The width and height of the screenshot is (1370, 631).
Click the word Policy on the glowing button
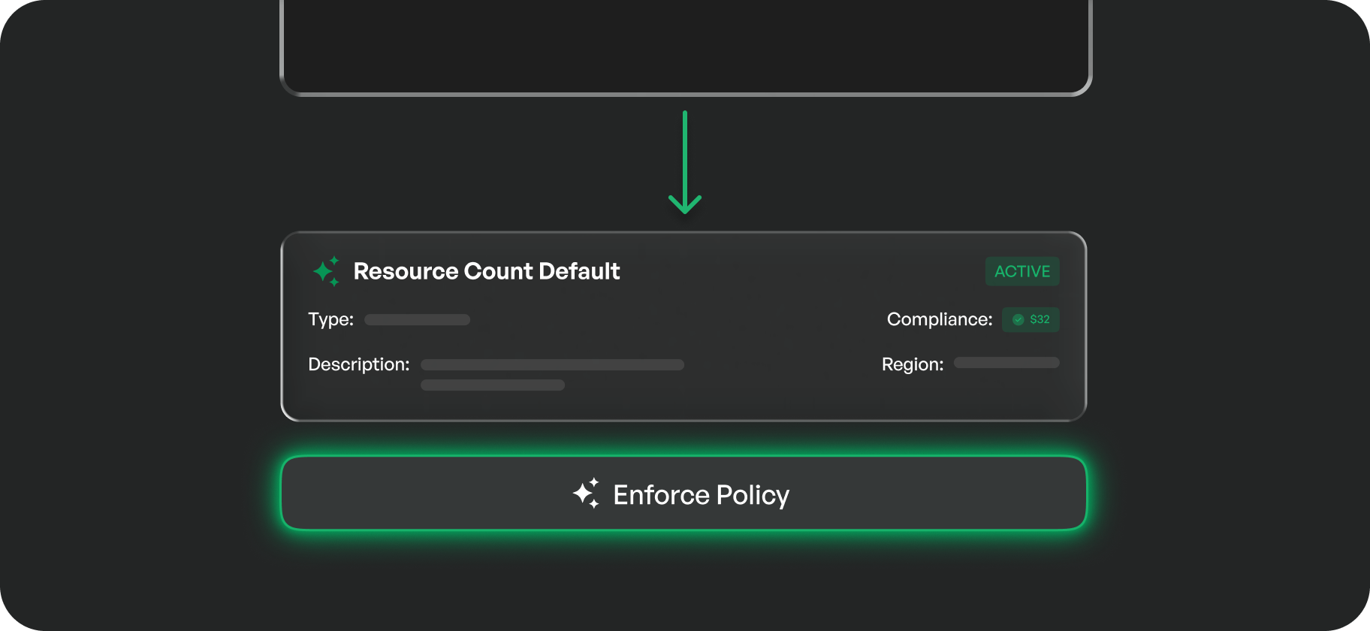(x=753, y=495)
